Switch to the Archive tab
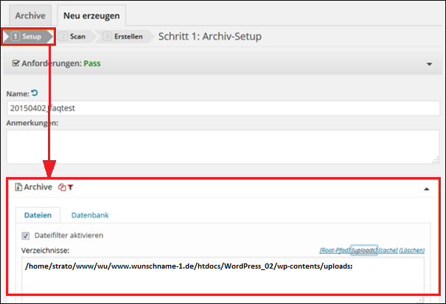 click(x=30, y=15)
